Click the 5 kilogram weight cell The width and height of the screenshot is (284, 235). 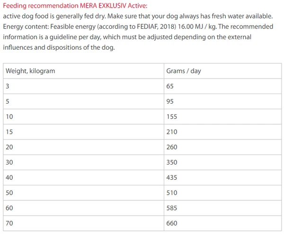coord(8,101)
